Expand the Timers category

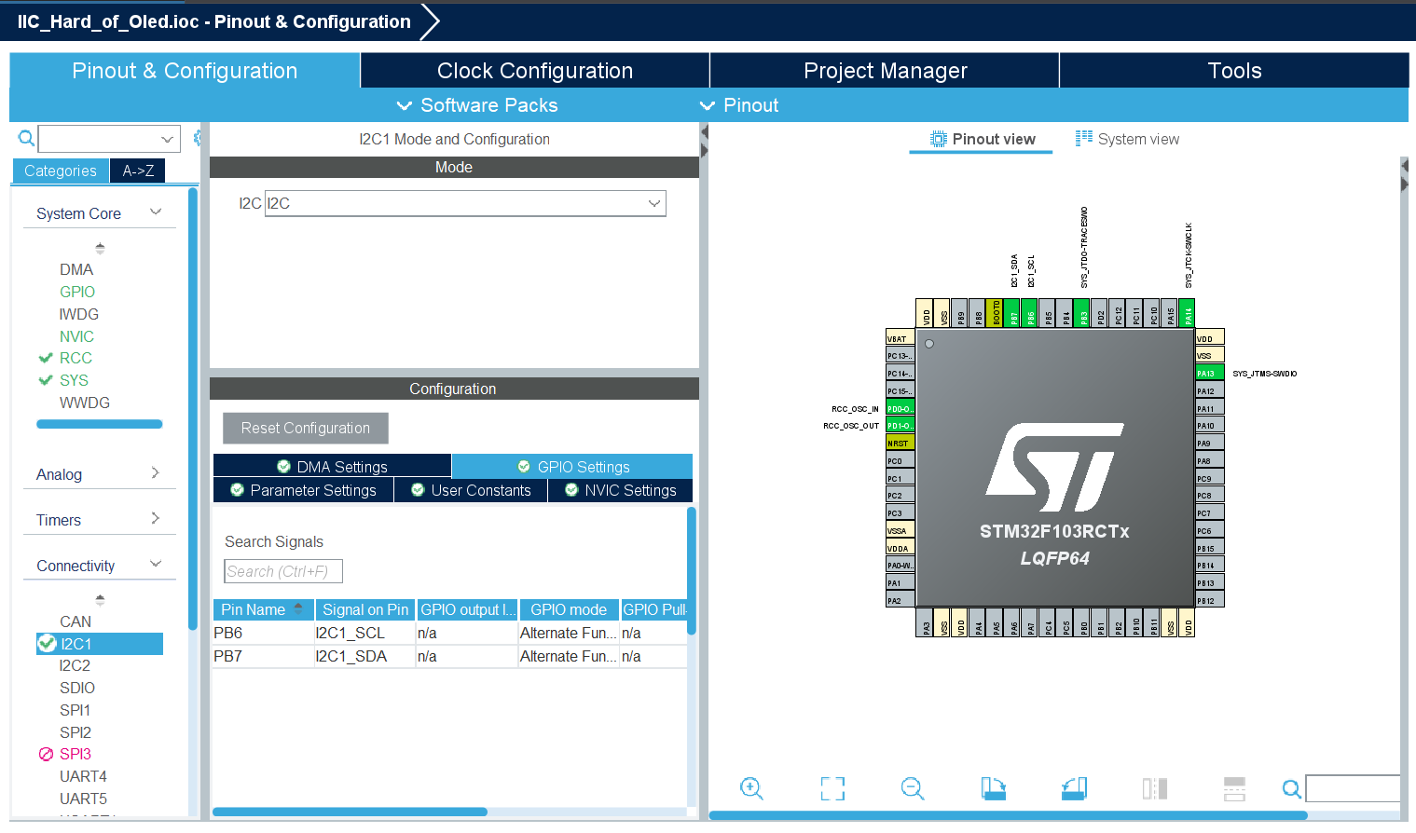click(x=156, y=519)
